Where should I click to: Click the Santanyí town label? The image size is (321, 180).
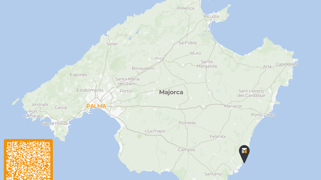click(213, 174)
